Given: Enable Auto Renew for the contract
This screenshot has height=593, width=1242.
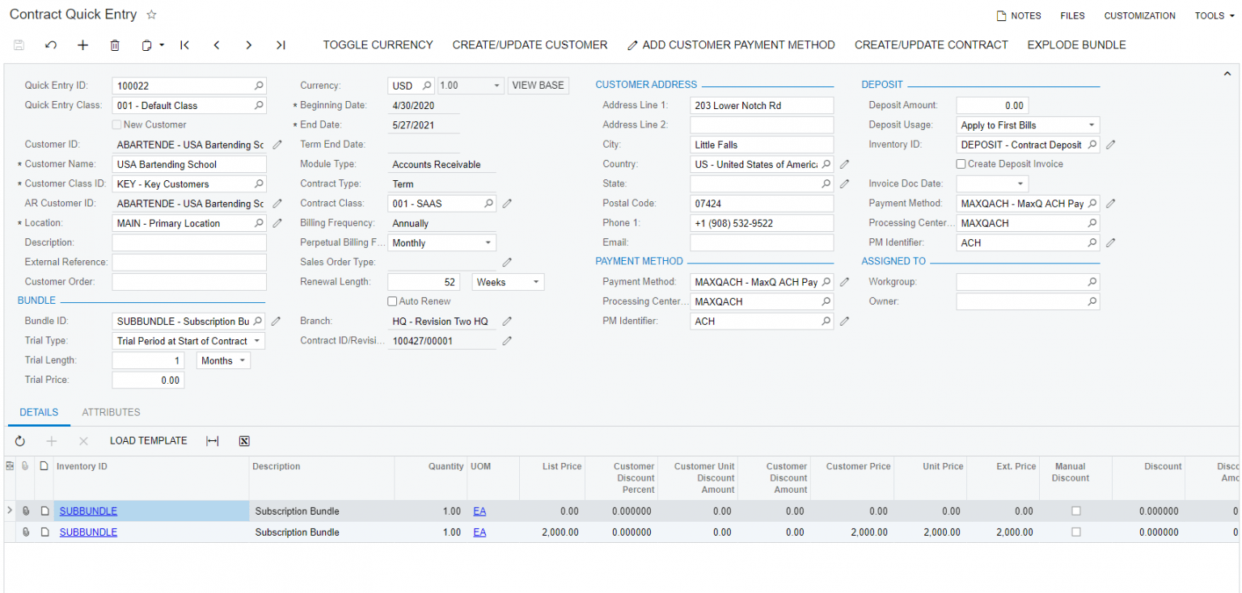Looking at the screenshot, I should tap(392, 301).
